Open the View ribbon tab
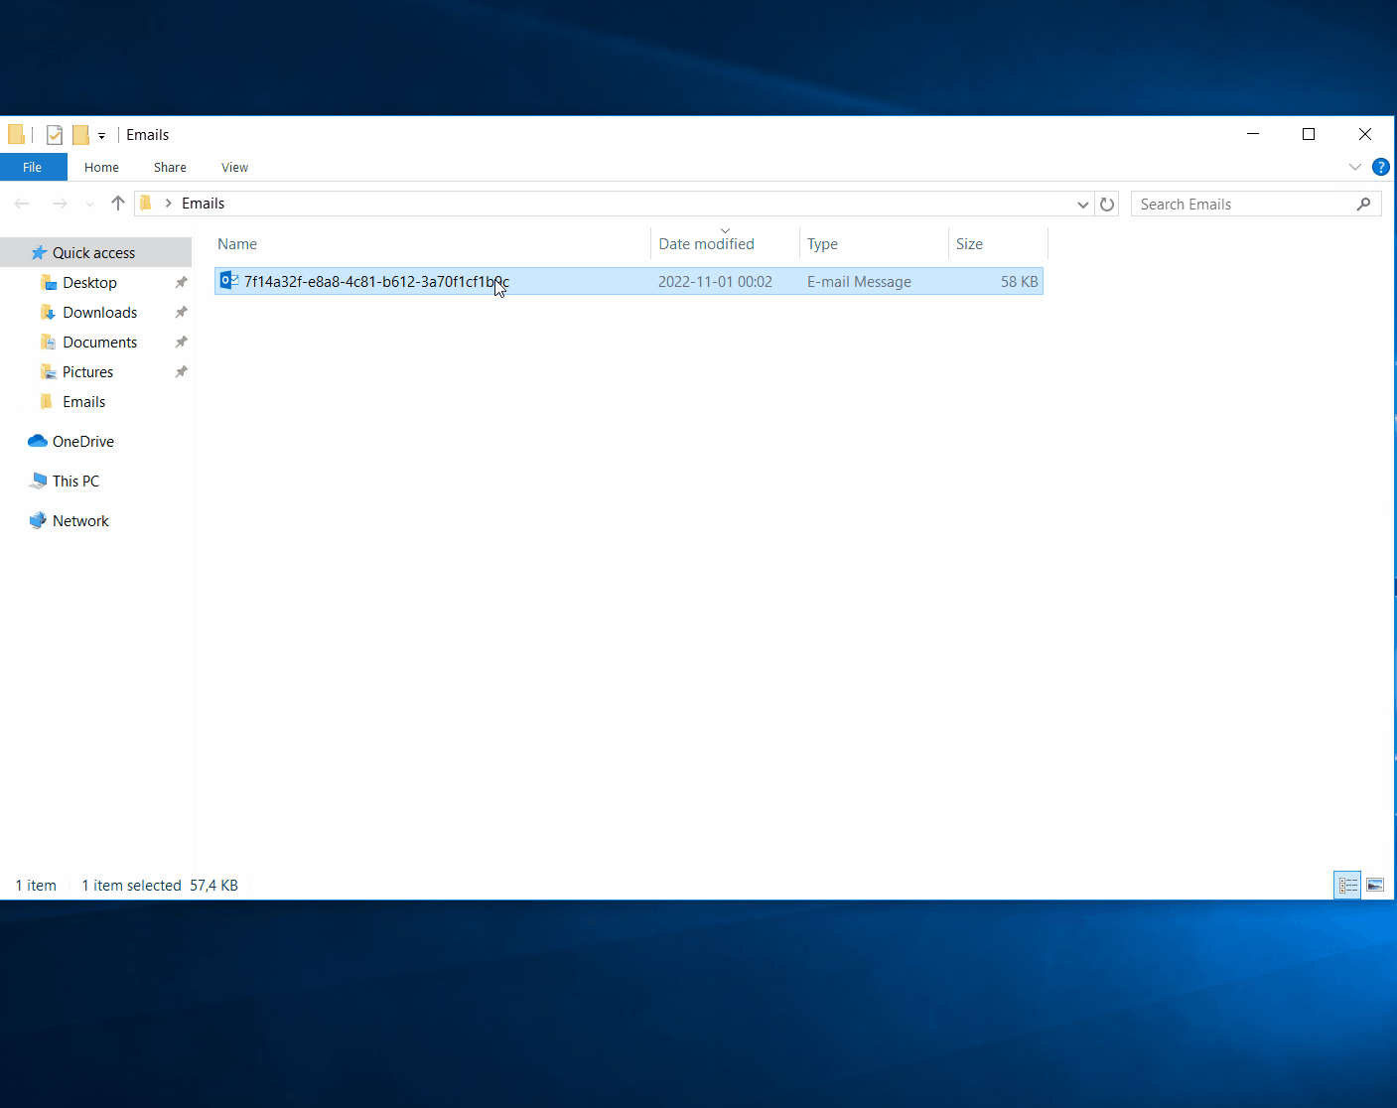 [x=234, y=167]
